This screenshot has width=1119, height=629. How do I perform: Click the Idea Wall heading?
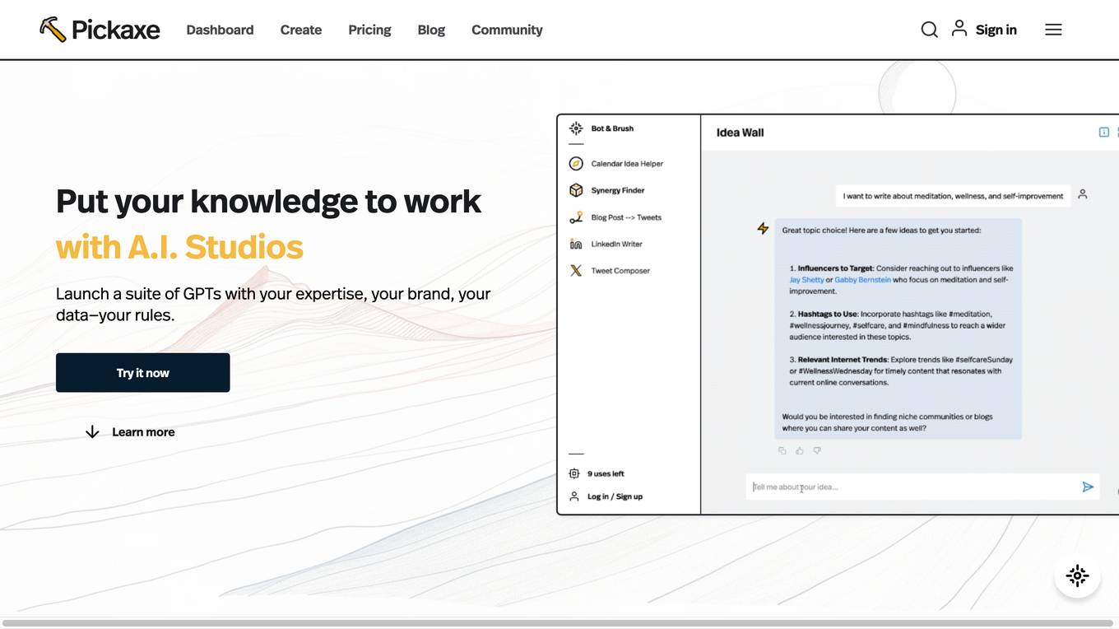pyautogui.click(x=740, y=133)
